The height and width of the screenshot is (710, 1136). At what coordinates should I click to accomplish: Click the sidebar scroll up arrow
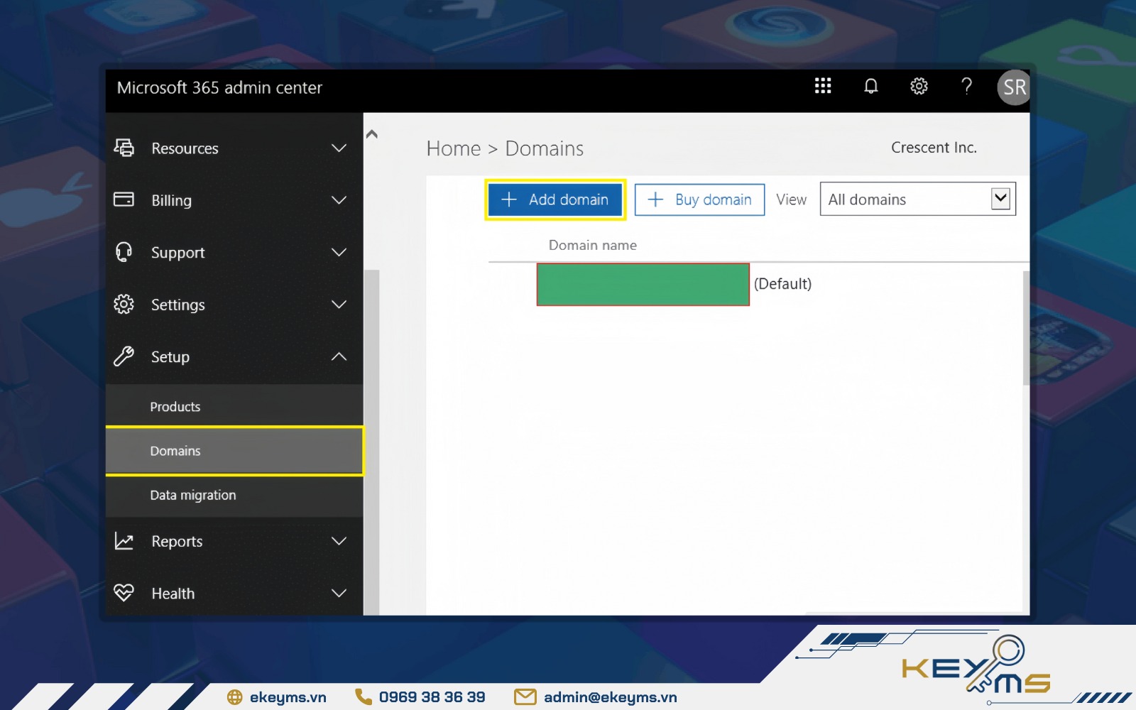pos(371,133)
